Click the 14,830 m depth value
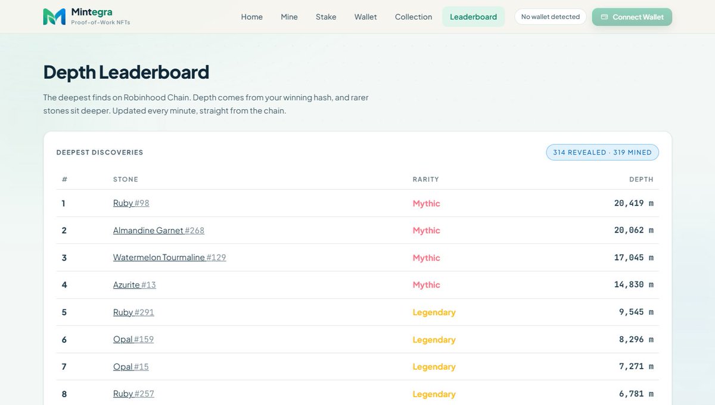Screen dimensions: 715x405 pos(634,285)
